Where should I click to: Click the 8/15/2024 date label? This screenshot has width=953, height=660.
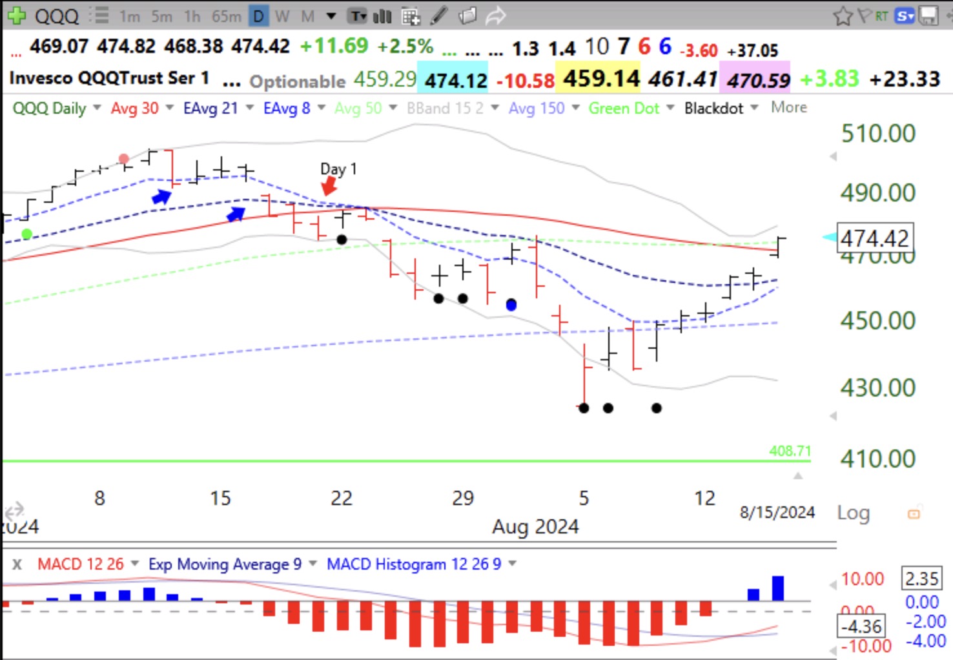[777, 513]
